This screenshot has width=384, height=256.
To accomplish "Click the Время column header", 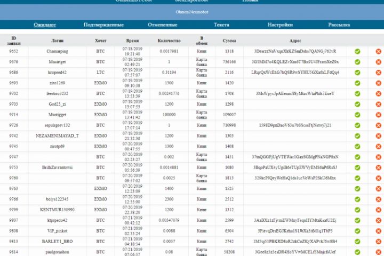I will (132, 41).
